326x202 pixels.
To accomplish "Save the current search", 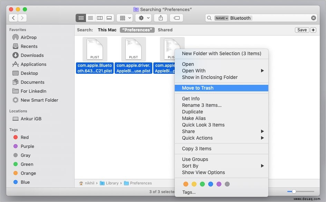I will 302,30.
